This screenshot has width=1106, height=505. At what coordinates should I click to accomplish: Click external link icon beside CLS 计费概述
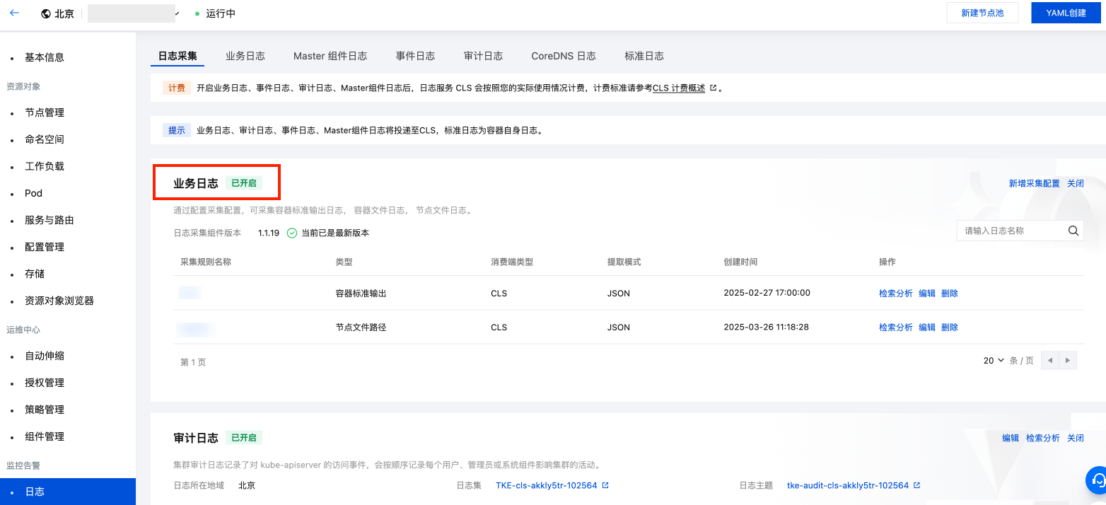coord(714,88)
